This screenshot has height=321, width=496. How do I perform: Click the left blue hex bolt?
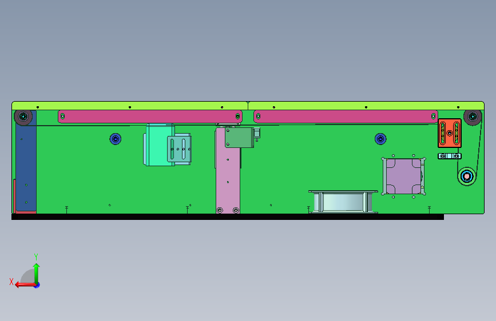116,139
